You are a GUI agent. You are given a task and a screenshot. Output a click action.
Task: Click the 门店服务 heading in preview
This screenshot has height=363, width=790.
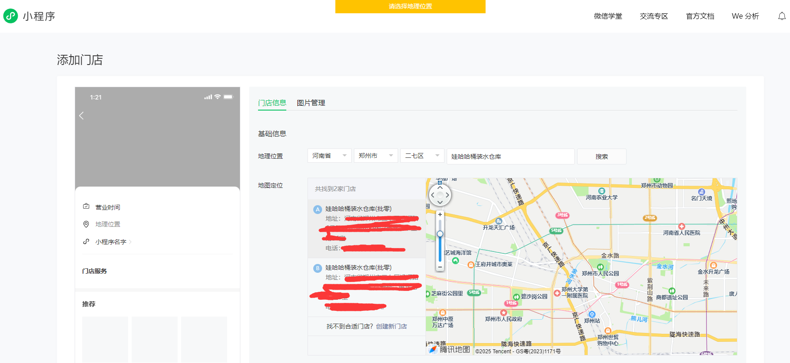coord(95,271)
